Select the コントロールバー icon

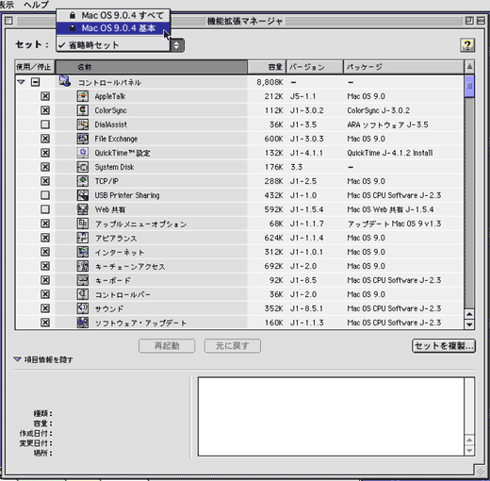[x=83, y=294]
